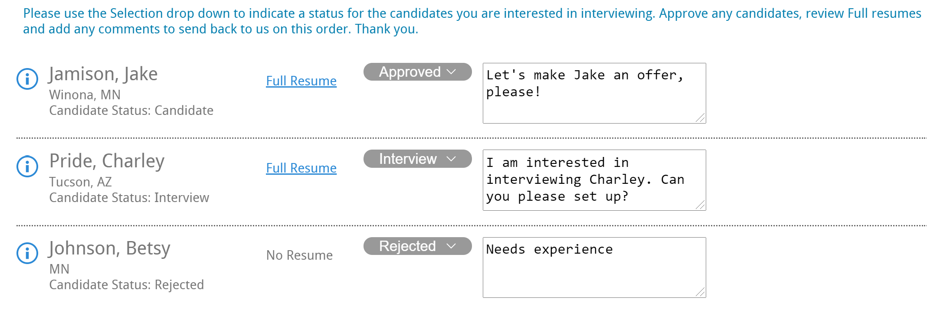The width and height of the screenshot is (927, 310).
Task: Click the comment box about Jake's offer
Action: pyautogui.click(x=593, y=93)
